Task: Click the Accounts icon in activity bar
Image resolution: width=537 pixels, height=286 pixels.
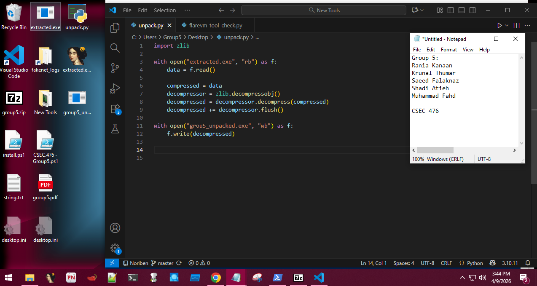Action: pyautogui.click(x=115, y=228)
